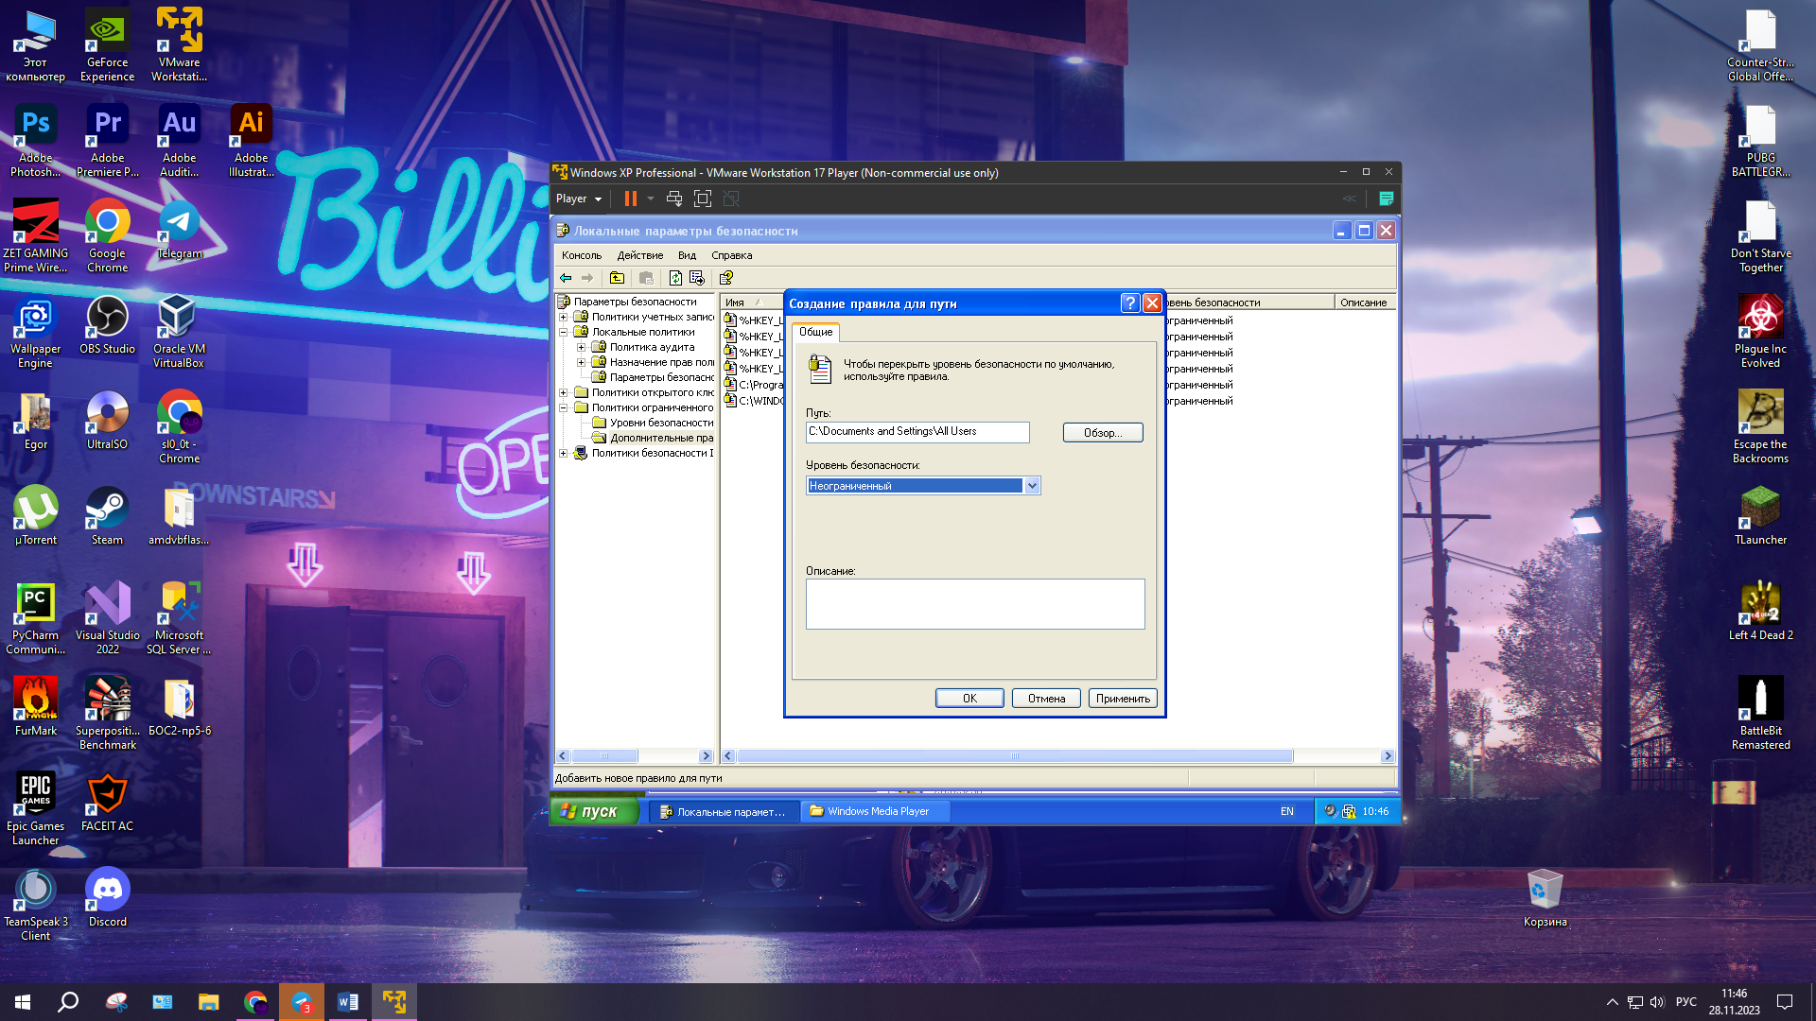Expand Назначение прав tree node

582,362
